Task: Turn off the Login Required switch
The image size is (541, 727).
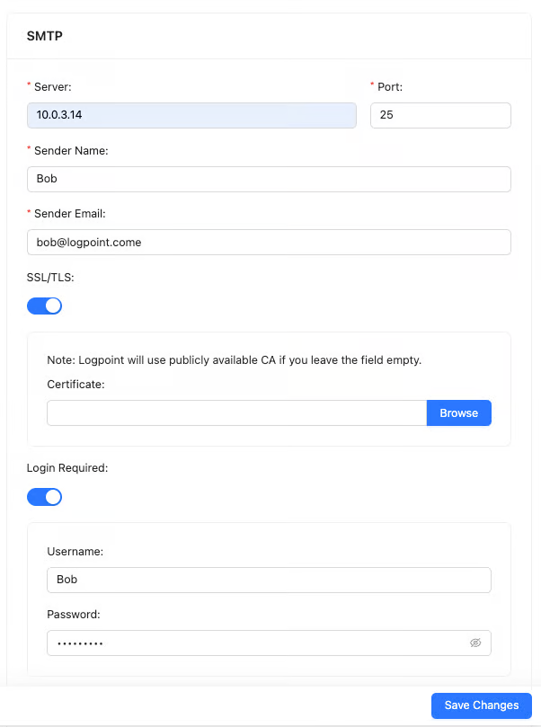Action: [x=44, y=497]
